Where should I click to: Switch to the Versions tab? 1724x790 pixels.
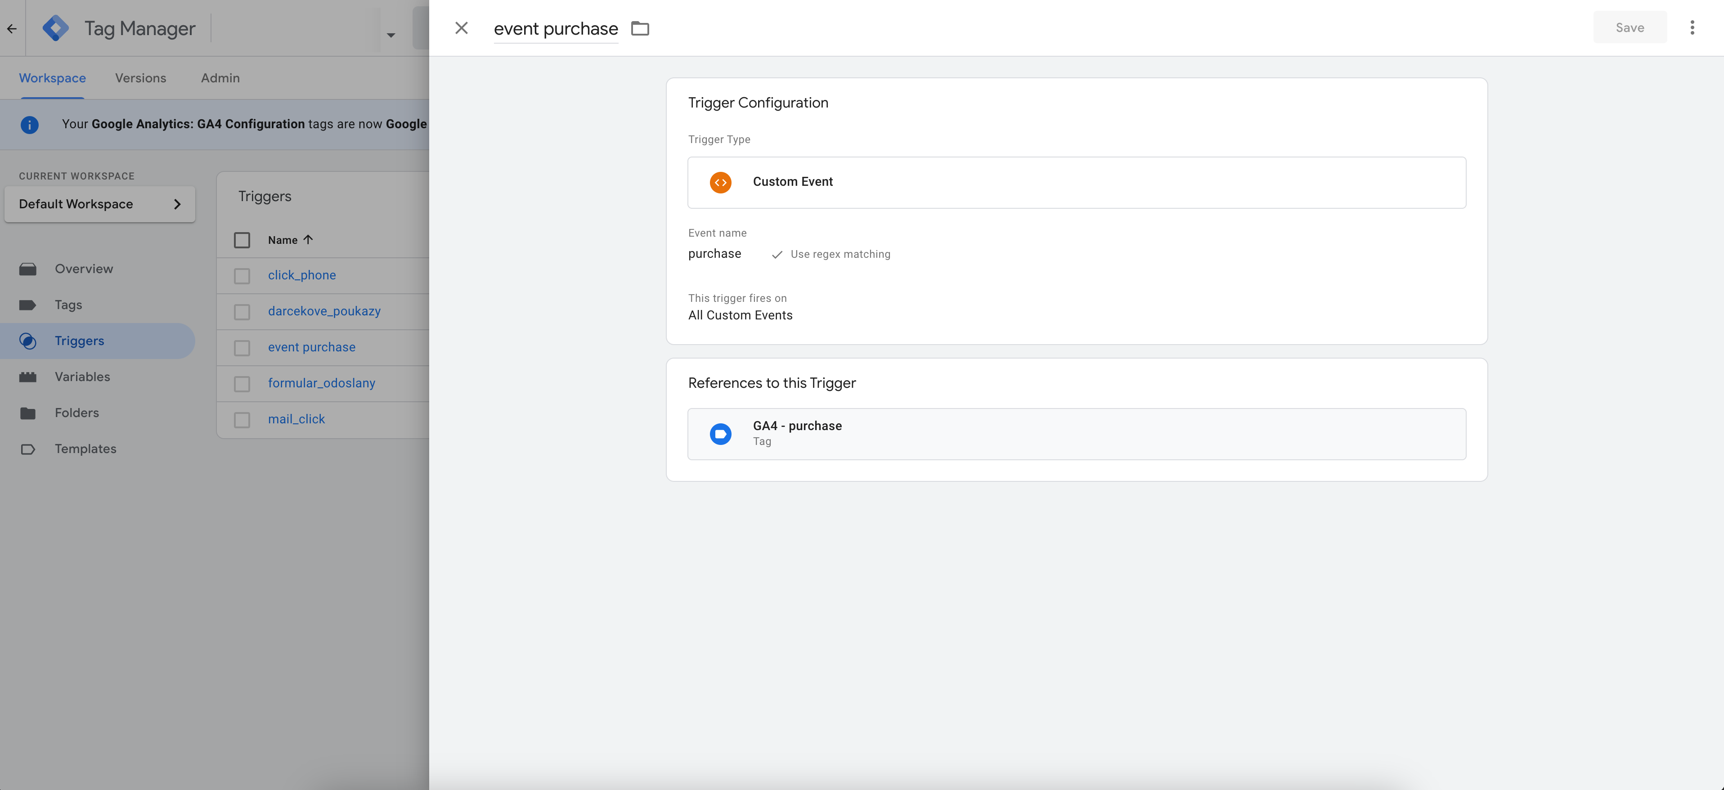[140, 78]
